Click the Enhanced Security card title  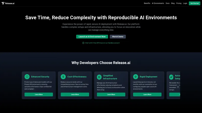pyautogui.click(x=40, y=77)
